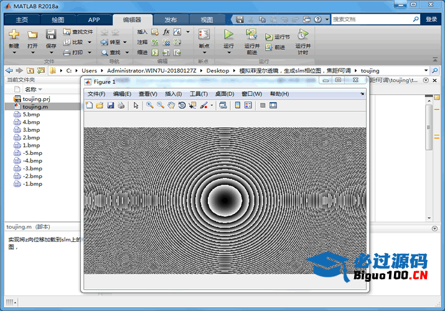Click Print Figure icon in Figure 1
Image resolution: width=445 pixels, height=311 pixels.
point(121,106)
